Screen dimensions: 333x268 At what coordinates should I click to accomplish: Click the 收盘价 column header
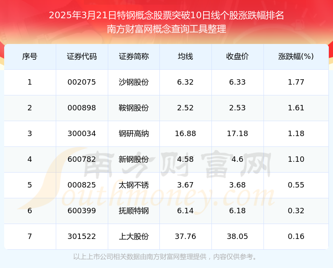pos(237,56)
